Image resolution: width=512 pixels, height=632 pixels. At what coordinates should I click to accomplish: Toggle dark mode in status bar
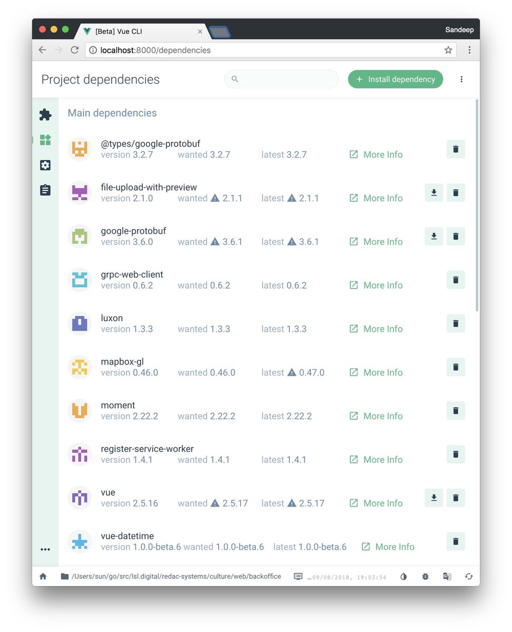pos(404,576)
